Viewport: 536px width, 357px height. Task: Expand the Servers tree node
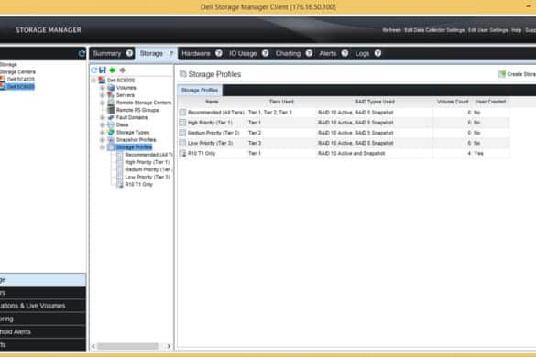click(103, 95)
